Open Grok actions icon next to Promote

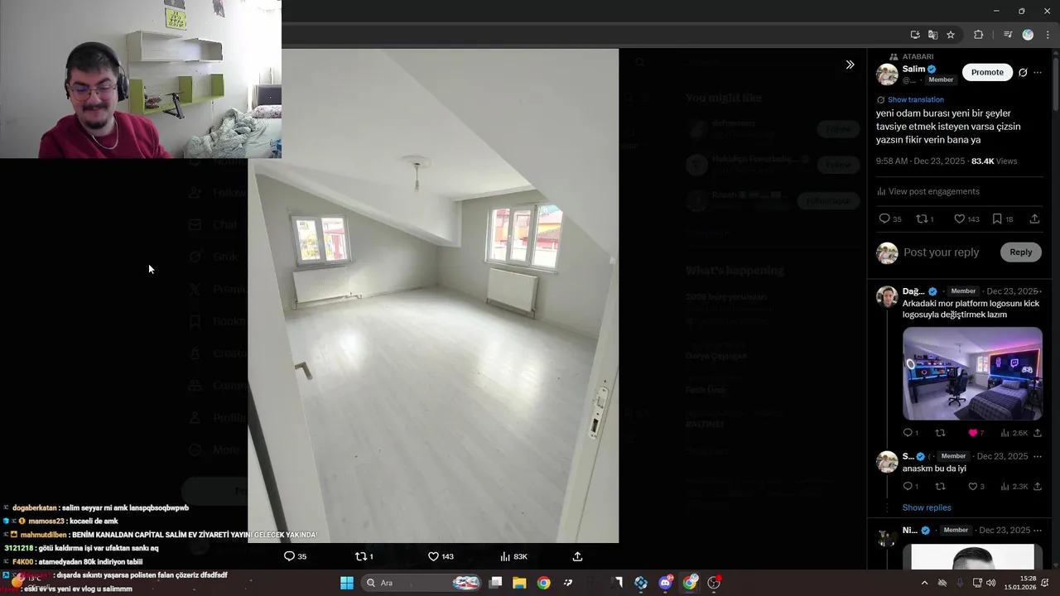[1023, 73]
